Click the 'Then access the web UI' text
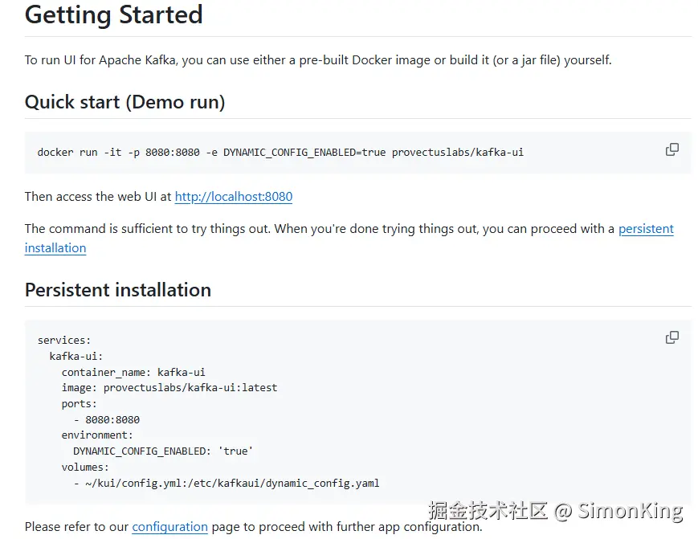The width and height of the screenshot is (698, 539). [98, 197]
